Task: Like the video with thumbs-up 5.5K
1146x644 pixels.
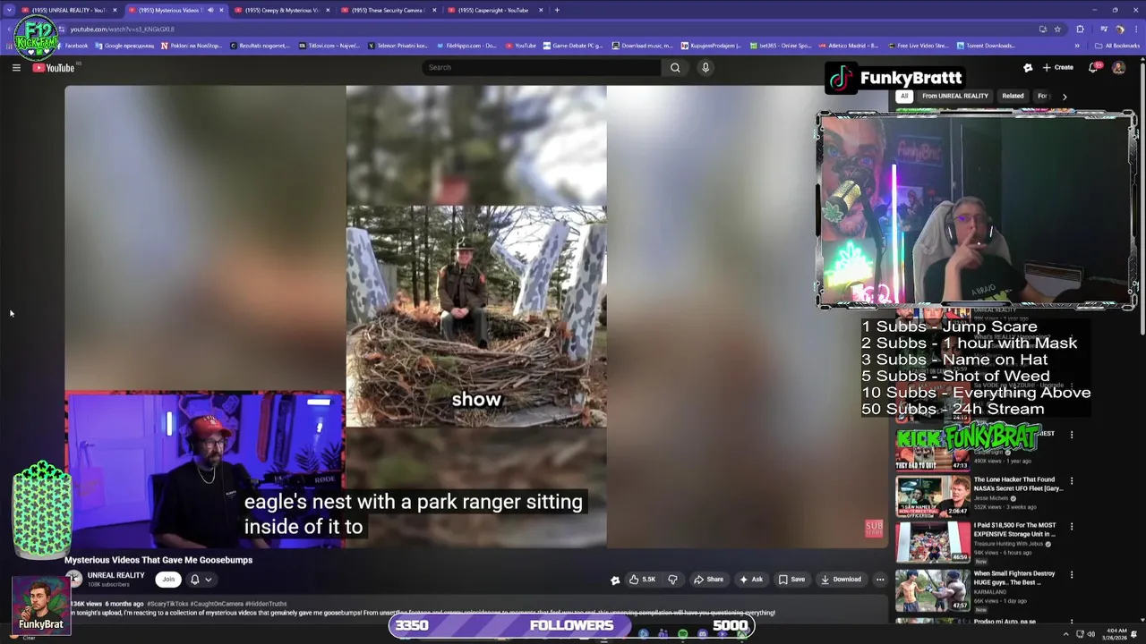Action: coord(642,580)
